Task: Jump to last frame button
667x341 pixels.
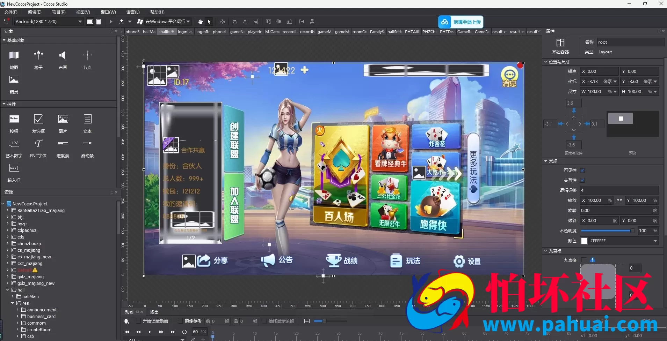Action: (173, 332)
